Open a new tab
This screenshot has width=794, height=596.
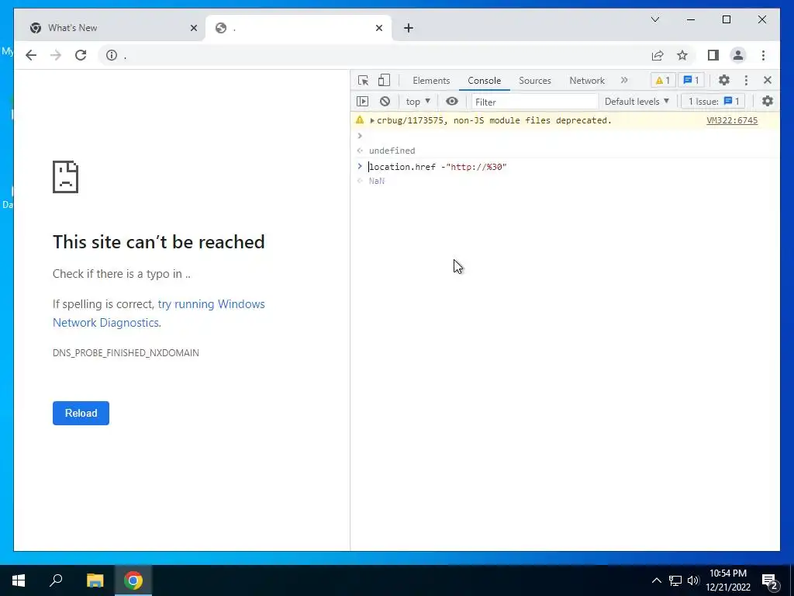tap(409, 28)
